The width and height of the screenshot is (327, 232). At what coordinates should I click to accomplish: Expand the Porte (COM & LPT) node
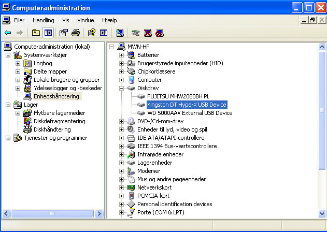pos(121,212)
